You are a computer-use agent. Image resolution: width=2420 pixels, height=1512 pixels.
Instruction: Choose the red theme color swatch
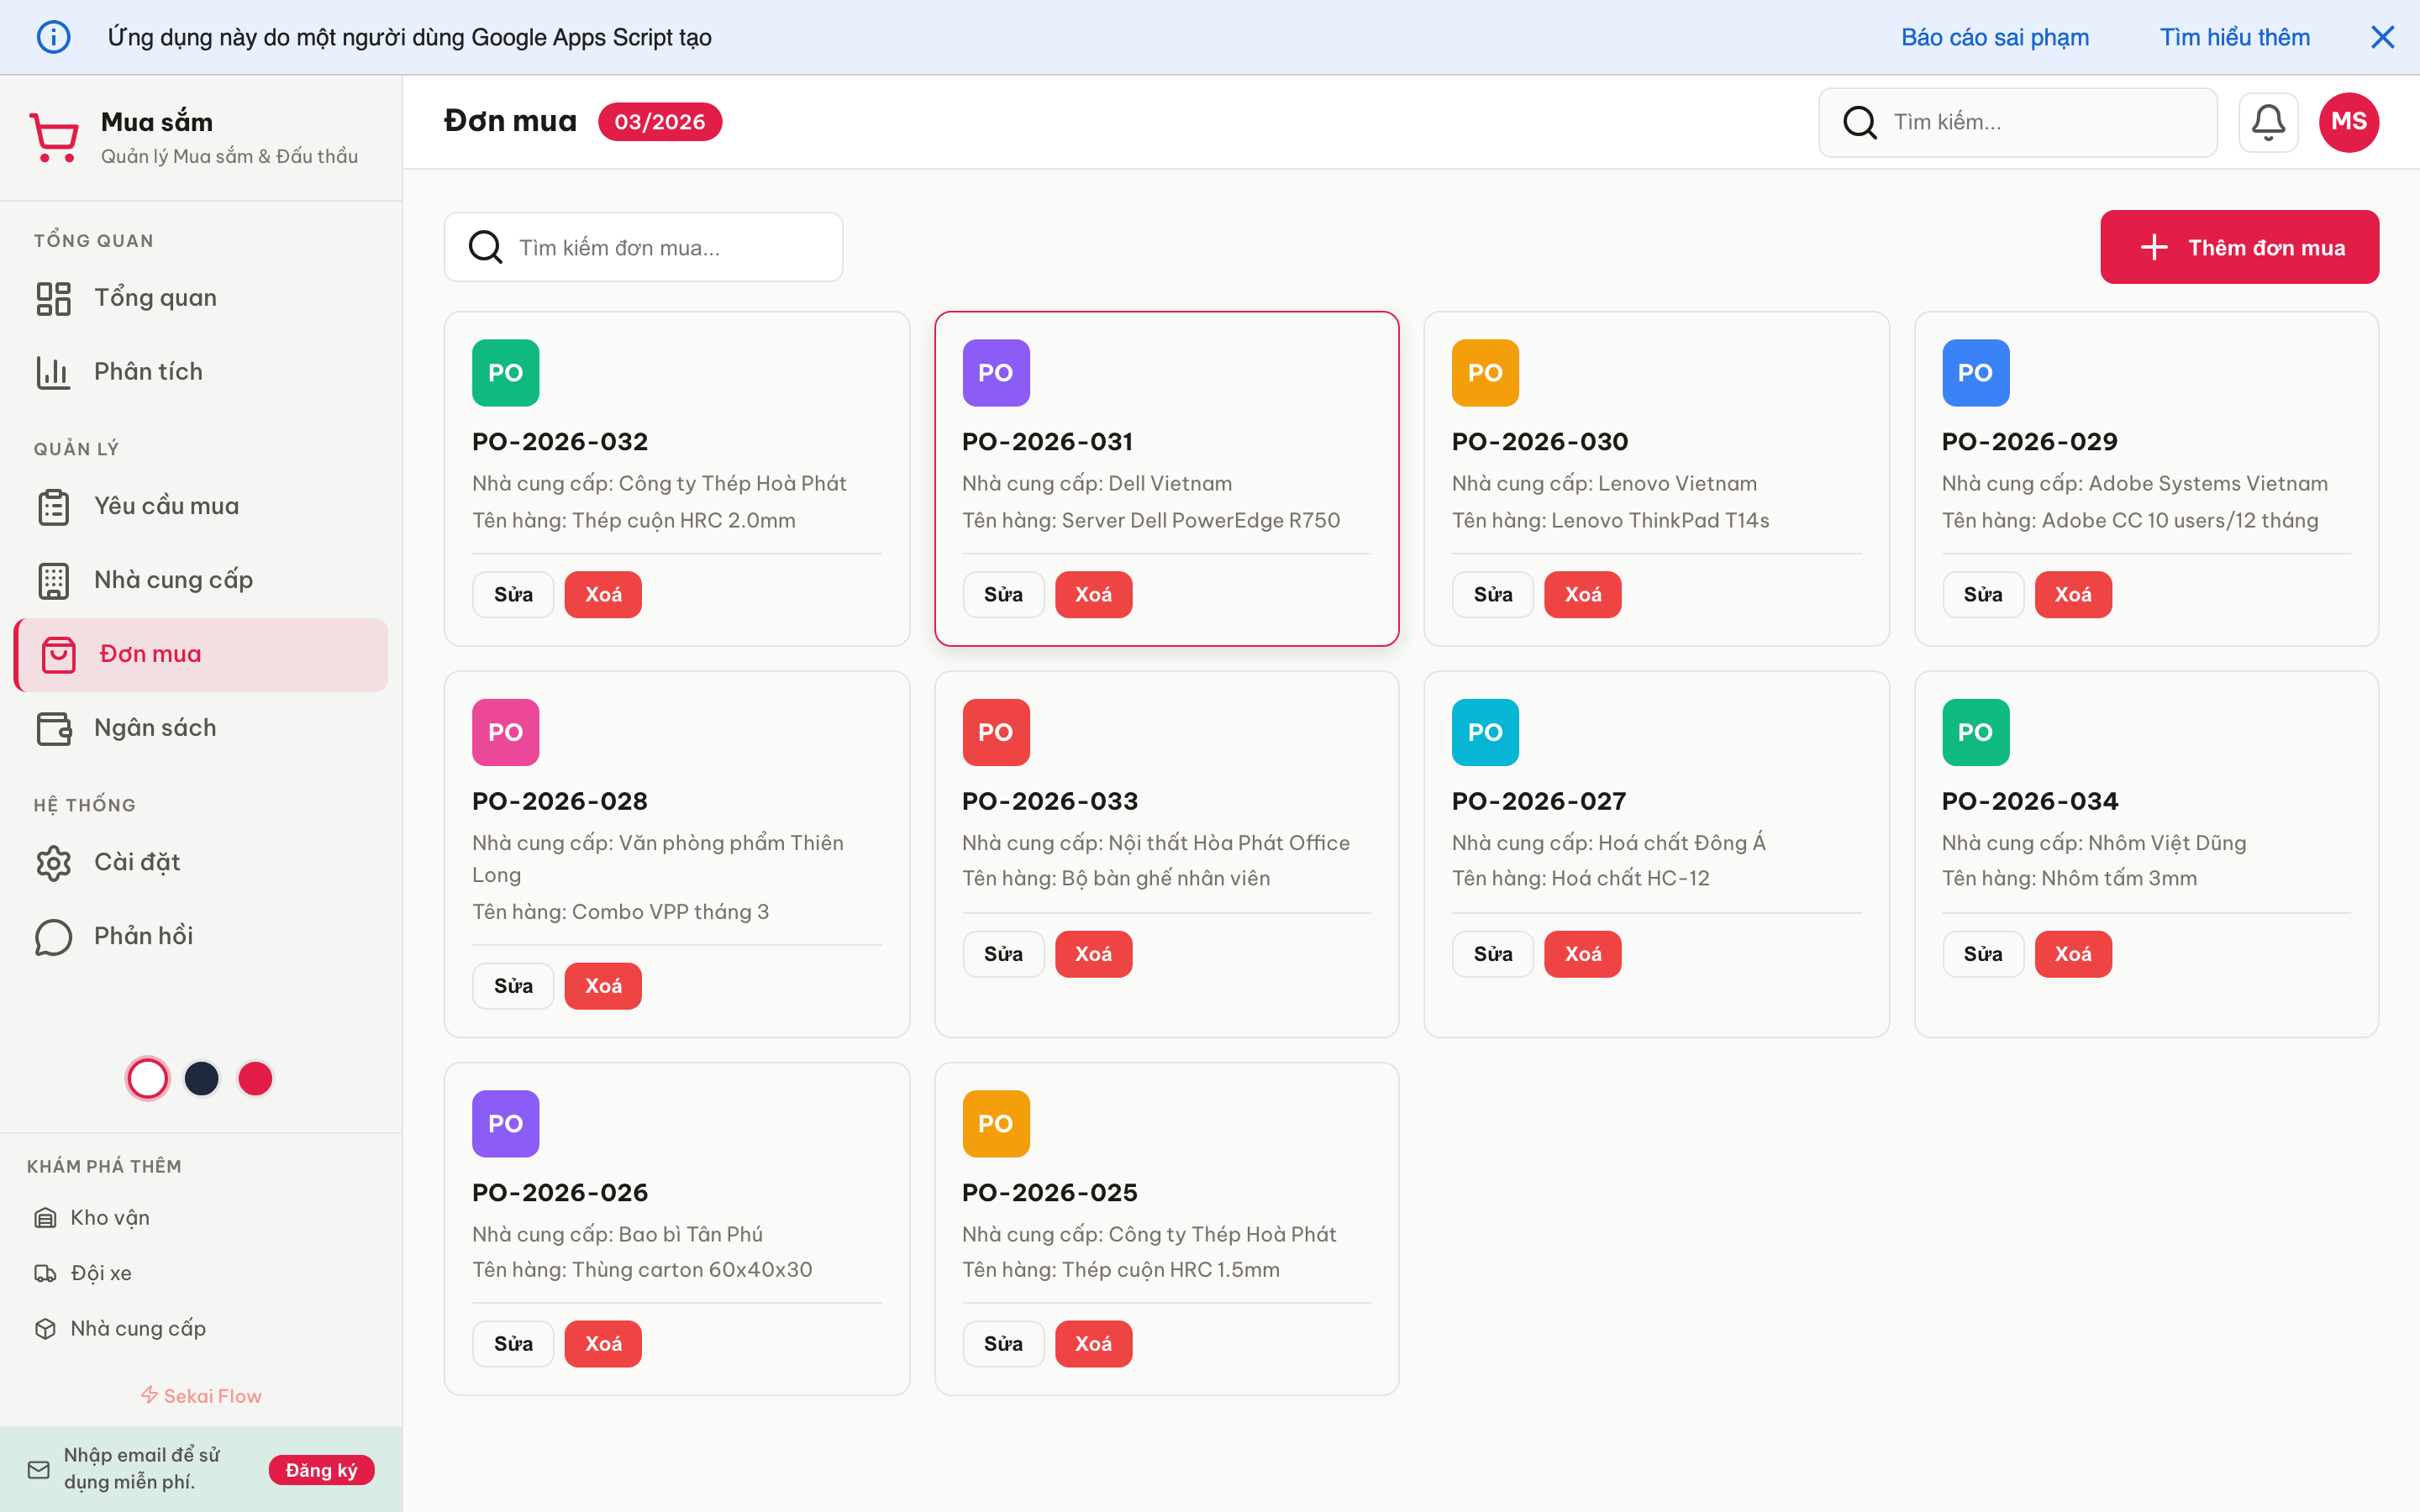click(x=255, y=1078)
